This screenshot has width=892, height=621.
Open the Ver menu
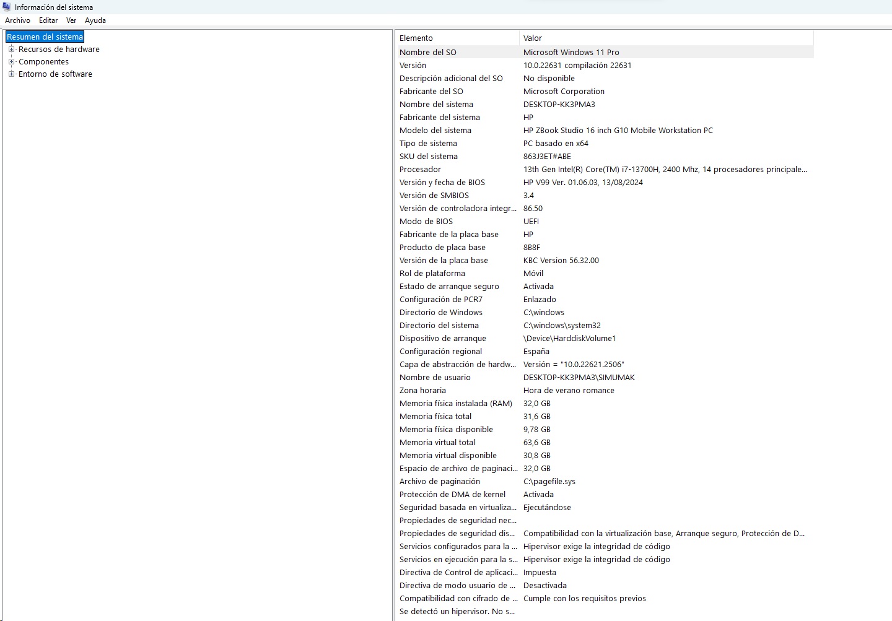(x=71, y=20)
